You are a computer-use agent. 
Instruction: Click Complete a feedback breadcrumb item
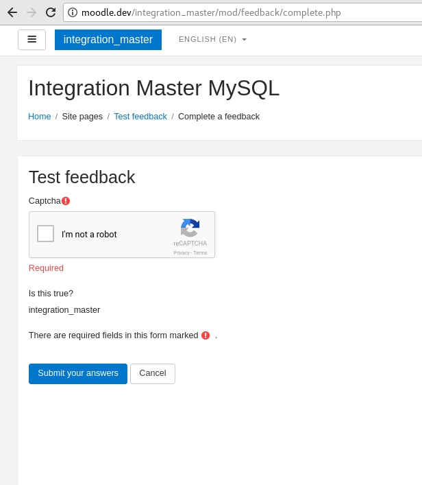click(219, 117)
